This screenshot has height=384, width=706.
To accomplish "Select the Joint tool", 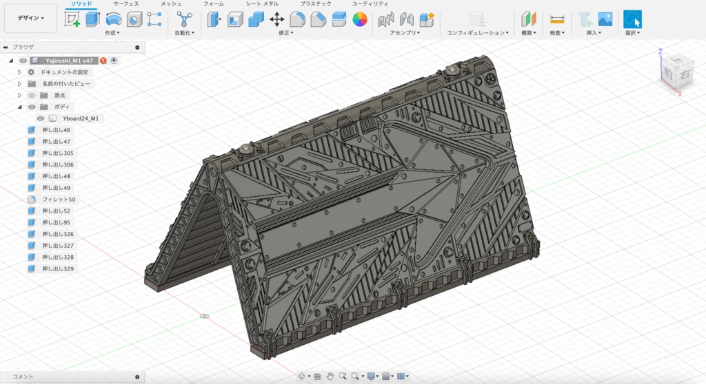I will pyautogui.click(x=386, y=19).
